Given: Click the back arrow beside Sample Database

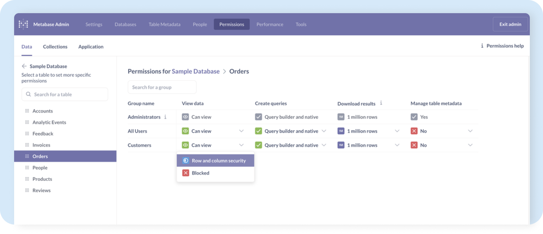Looking at the screenshot, I should coord(24,66).
